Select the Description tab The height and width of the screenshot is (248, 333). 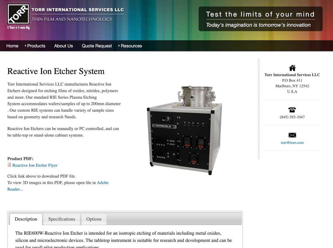[26, 219]
